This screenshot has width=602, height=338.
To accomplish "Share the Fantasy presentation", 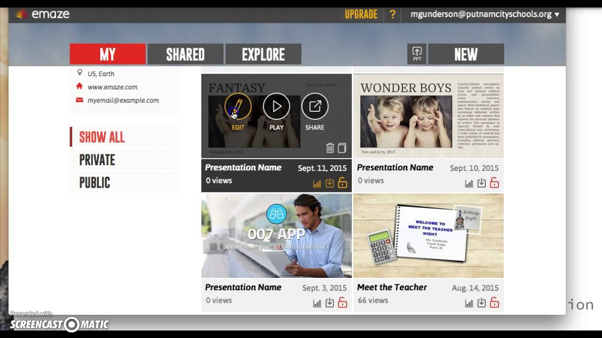I will click(315, 106).
